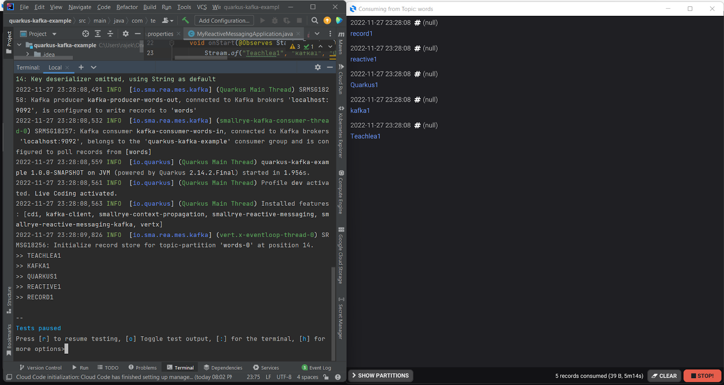
Task: Hide the Terminal tool window
Action: (330, 67)
